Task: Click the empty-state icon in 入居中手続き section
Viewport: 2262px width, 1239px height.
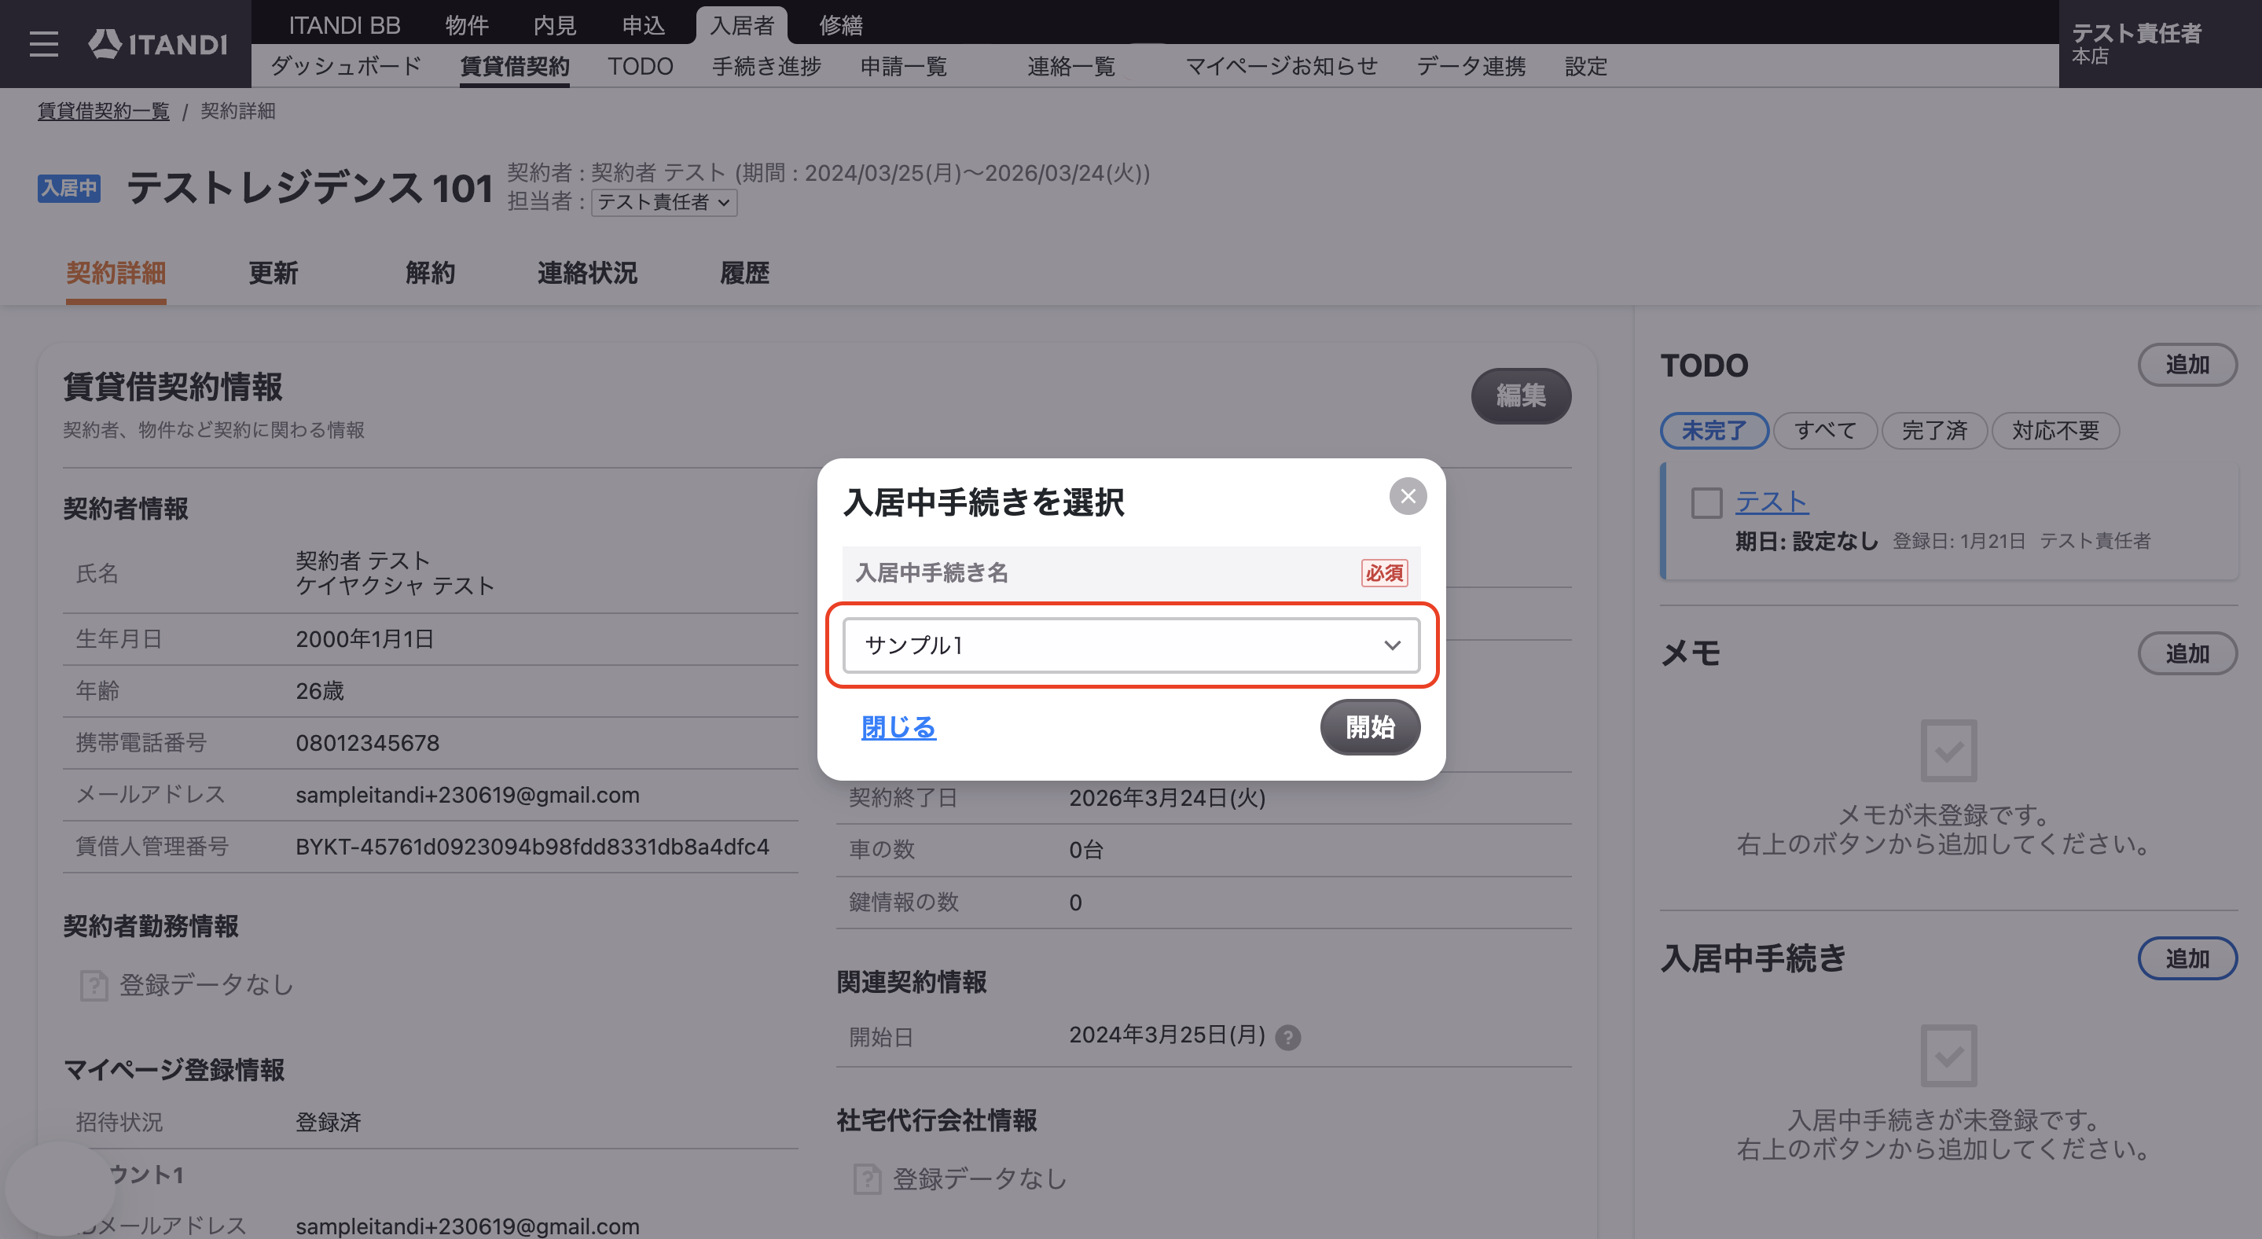Action: click(1948, 1056)
